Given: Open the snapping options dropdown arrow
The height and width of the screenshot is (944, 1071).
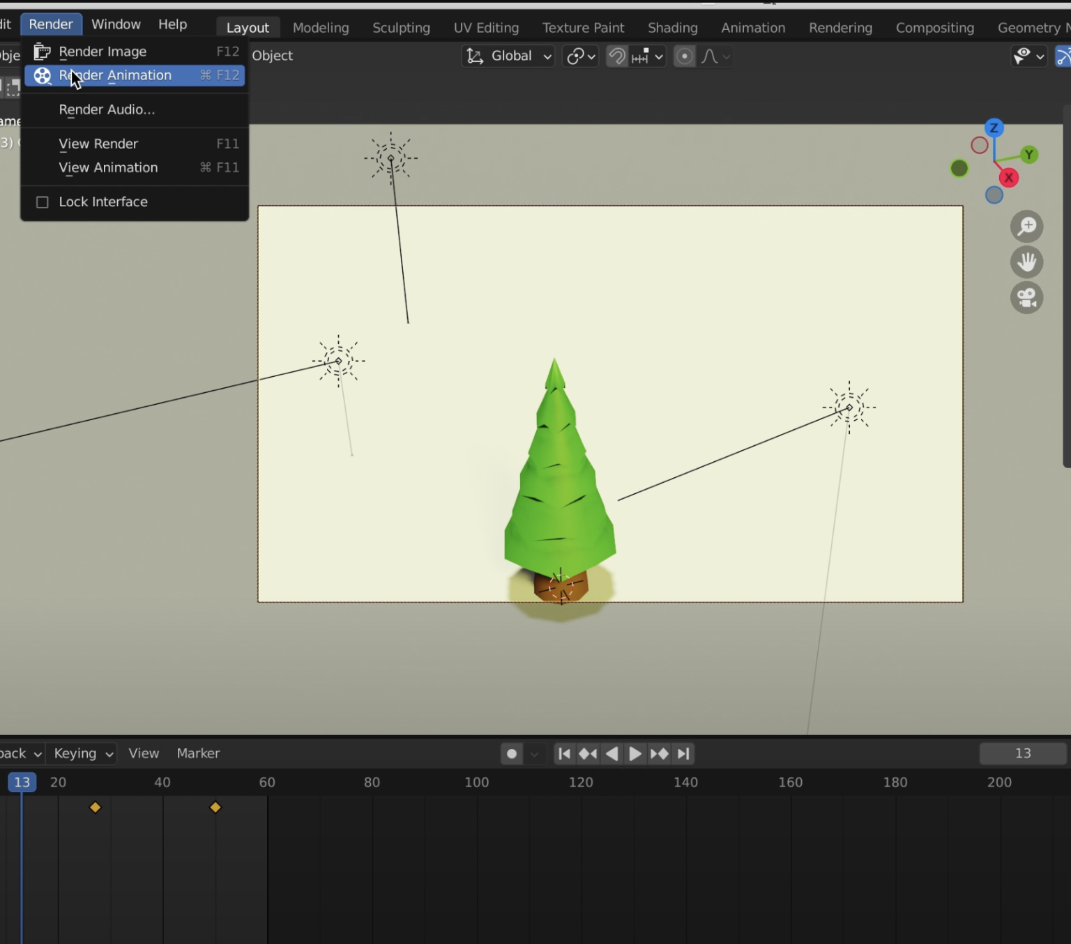Looking at the screenshot, I should point(659,56).
